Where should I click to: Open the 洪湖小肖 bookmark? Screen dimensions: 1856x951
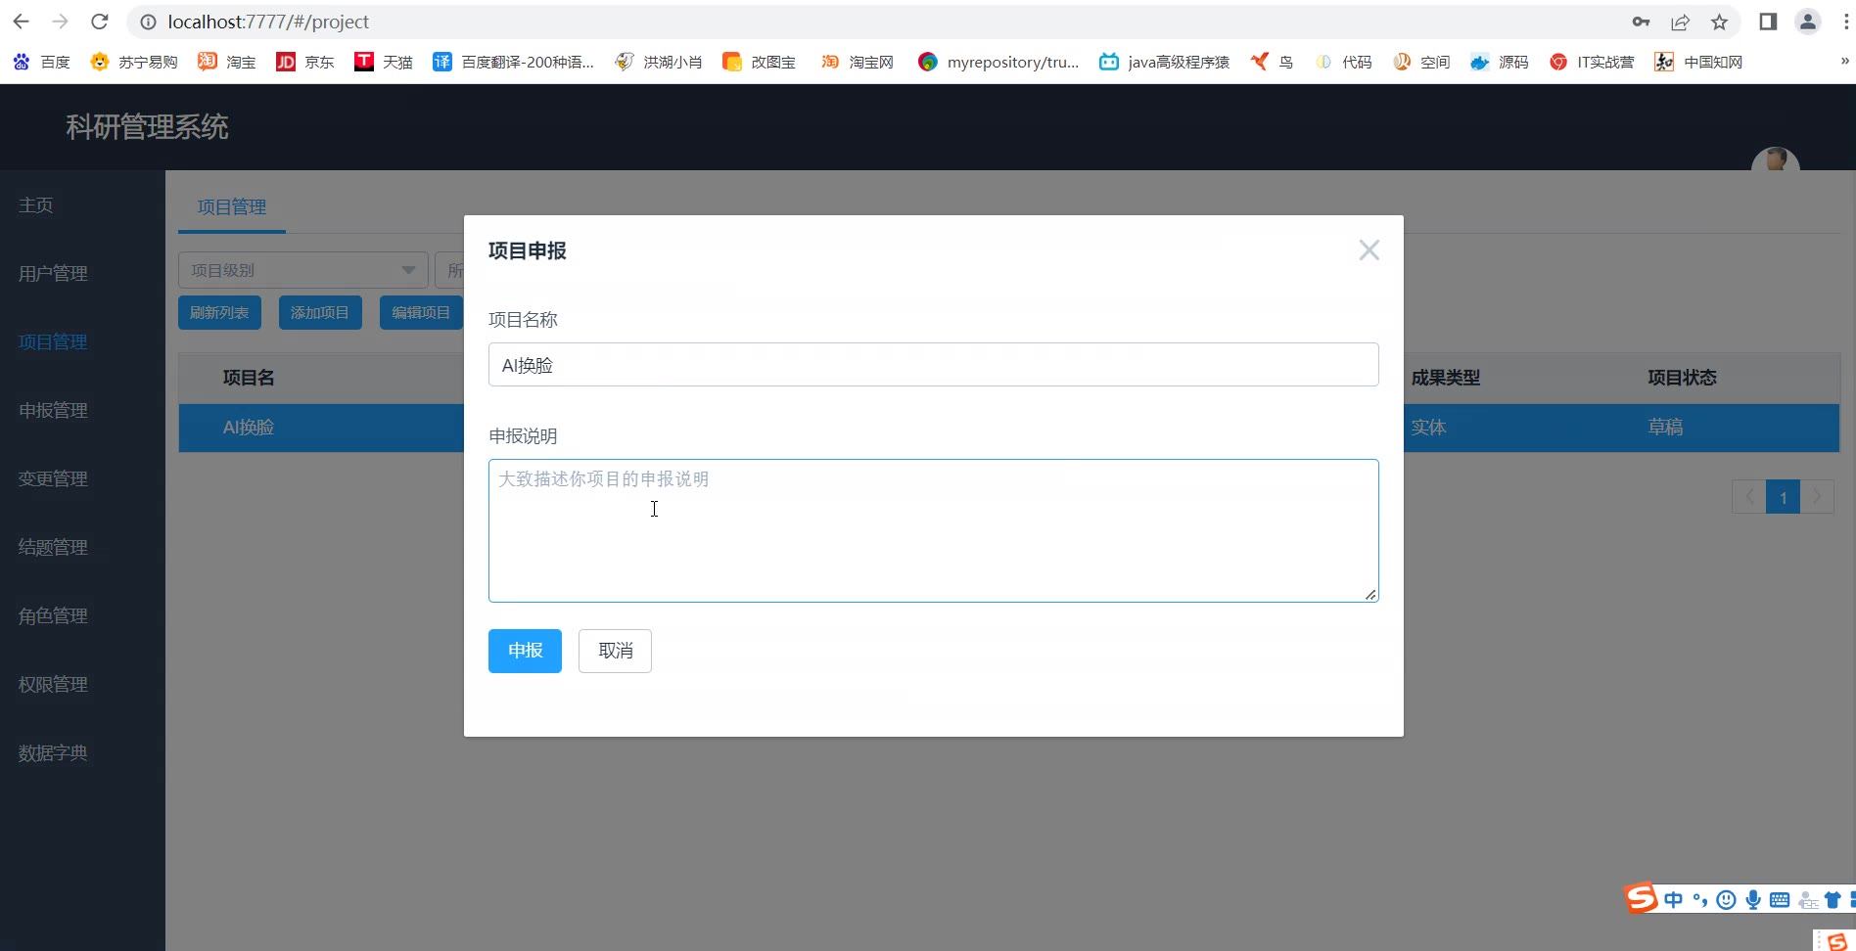(658, 62)
